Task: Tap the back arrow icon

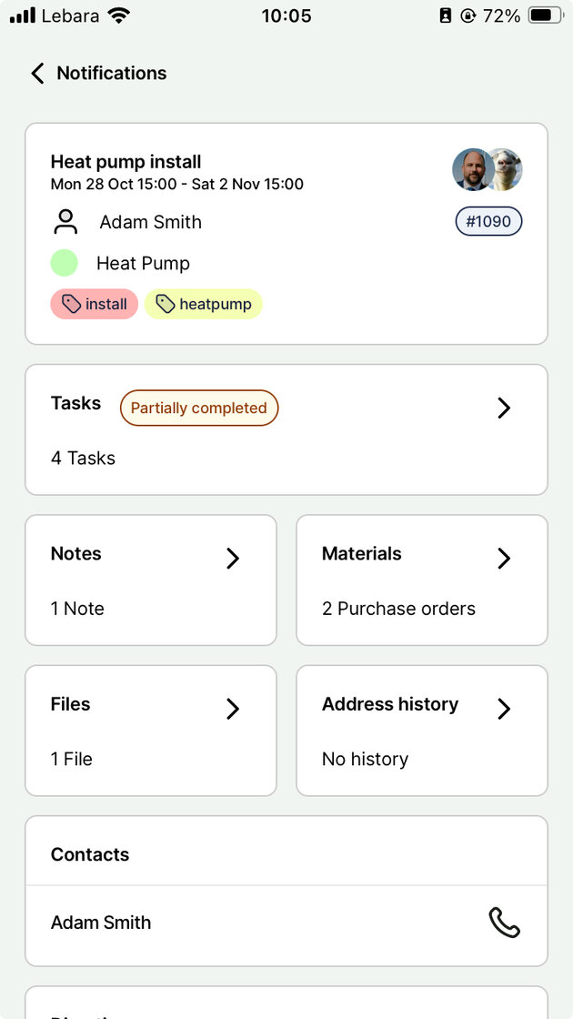Action: 37,74
